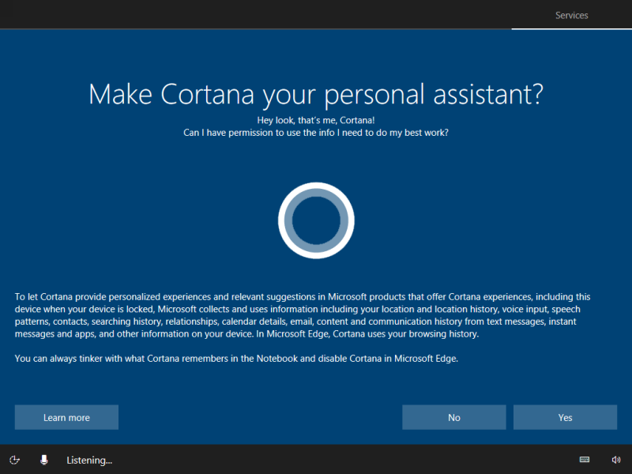The height and width of the screenshot is (474, 632).
Task: Select the Services step in the top bar
Action: [571, 15]
